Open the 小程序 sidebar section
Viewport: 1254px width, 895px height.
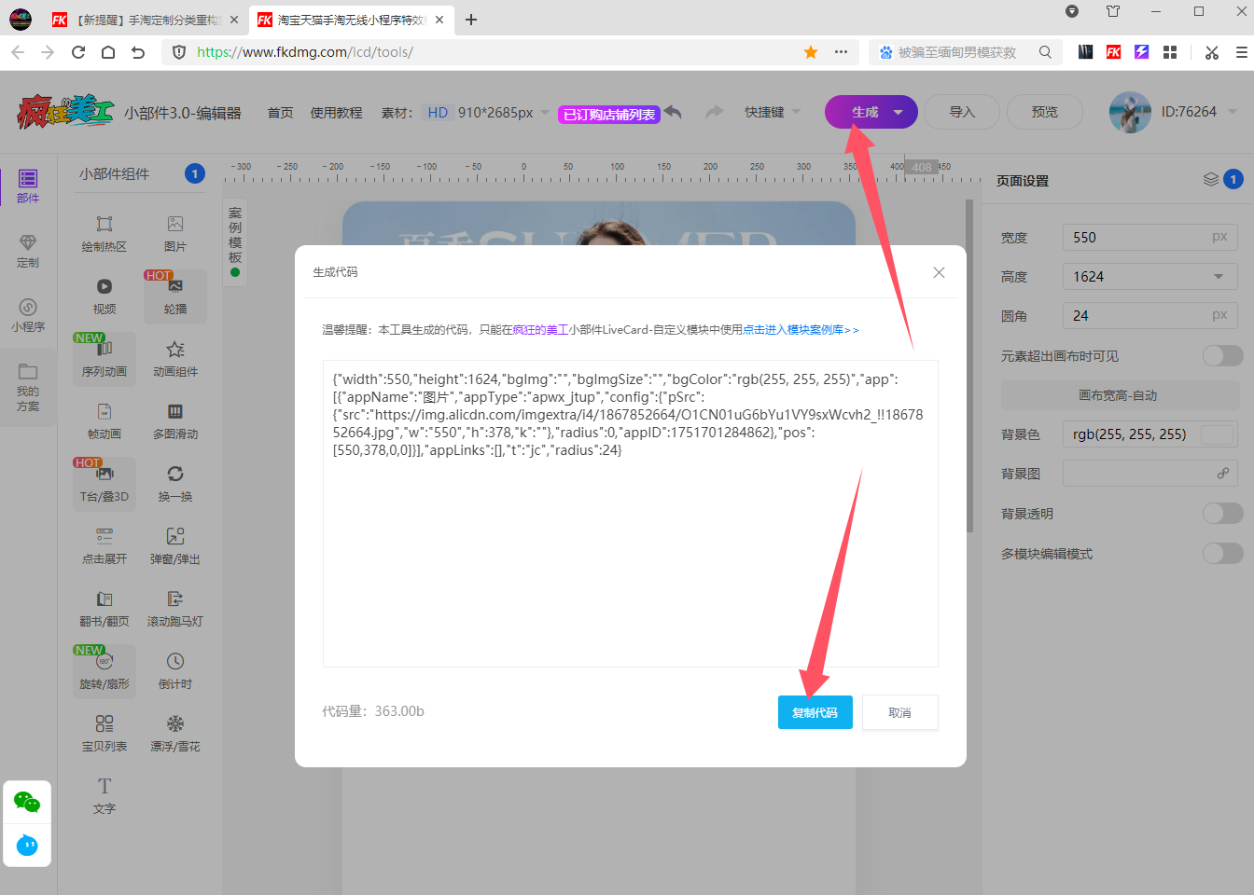[x=28, y=315]
